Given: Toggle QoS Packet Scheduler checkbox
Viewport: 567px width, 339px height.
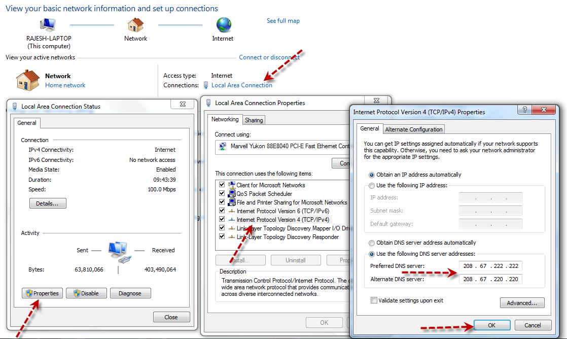Looking at the screenshot, I should 222,193.
